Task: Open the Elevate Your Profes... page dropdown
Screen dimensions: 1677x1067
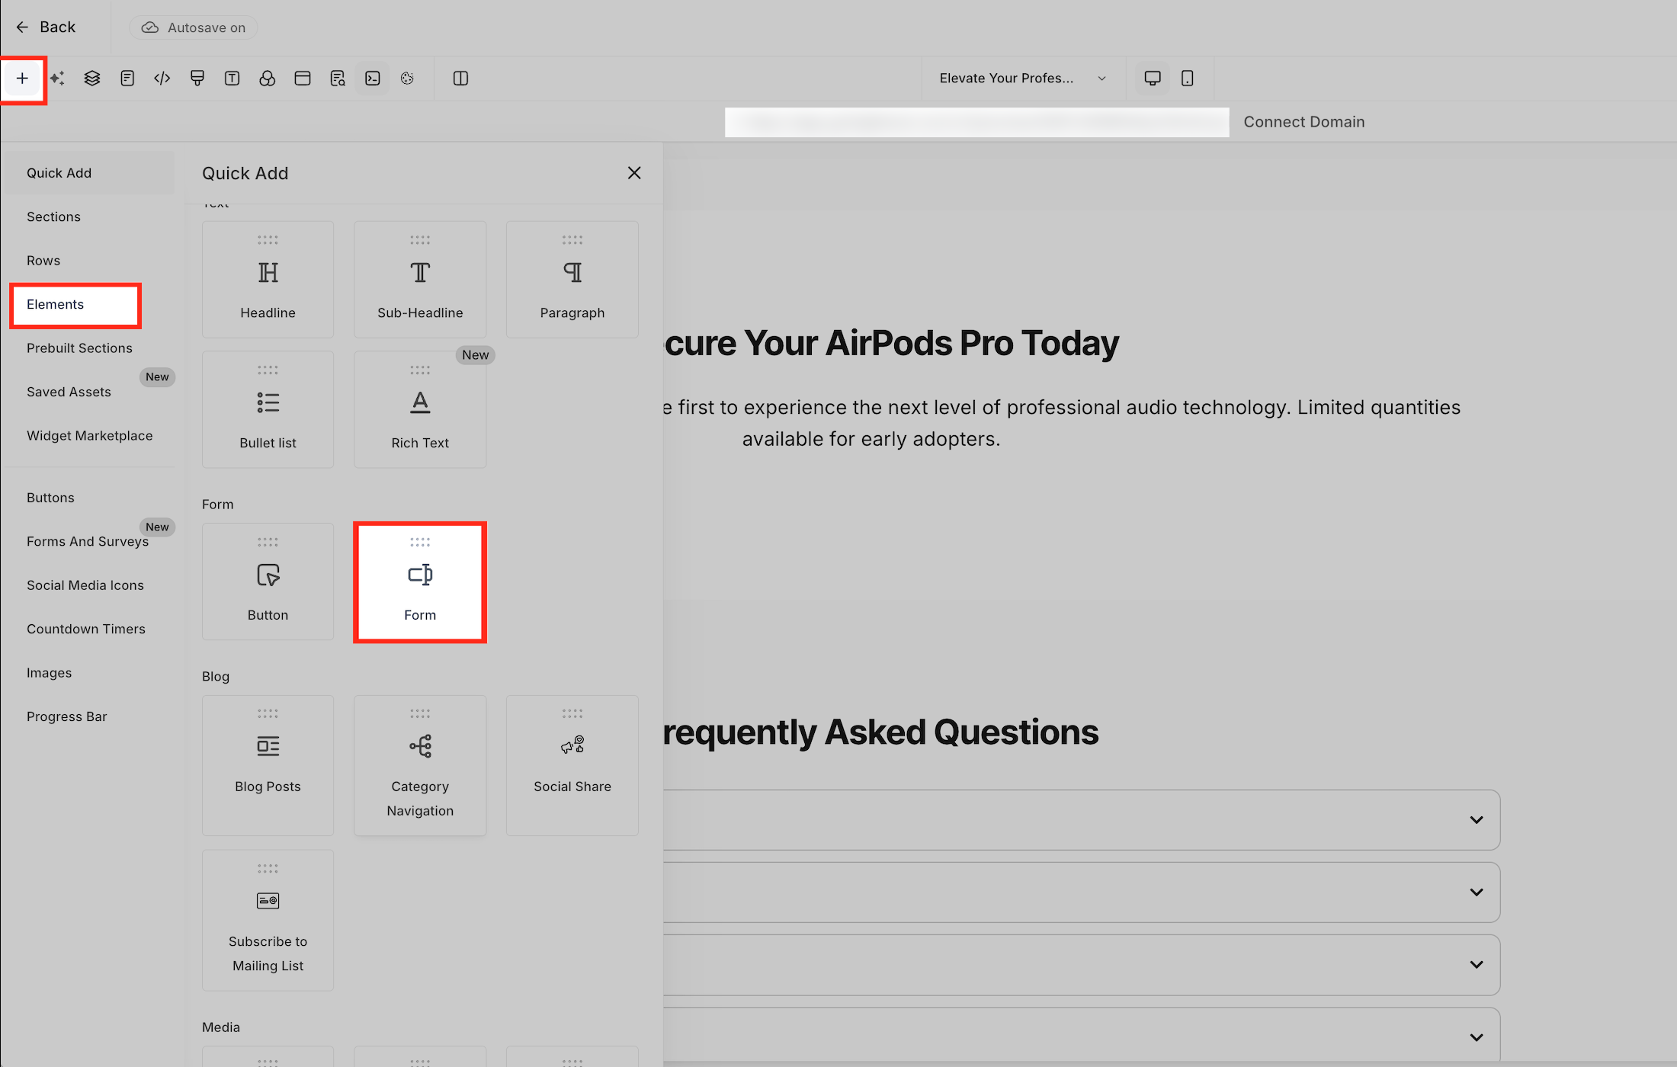Action: tap(1022, 79)
